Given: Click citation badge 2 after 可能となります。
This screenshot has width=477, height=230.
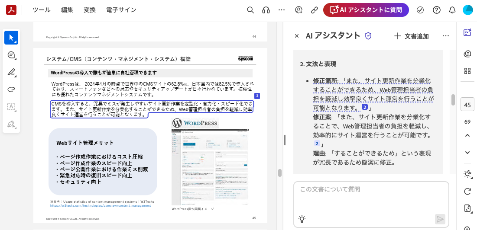Looking at the screenshot, I should point(364,107).
